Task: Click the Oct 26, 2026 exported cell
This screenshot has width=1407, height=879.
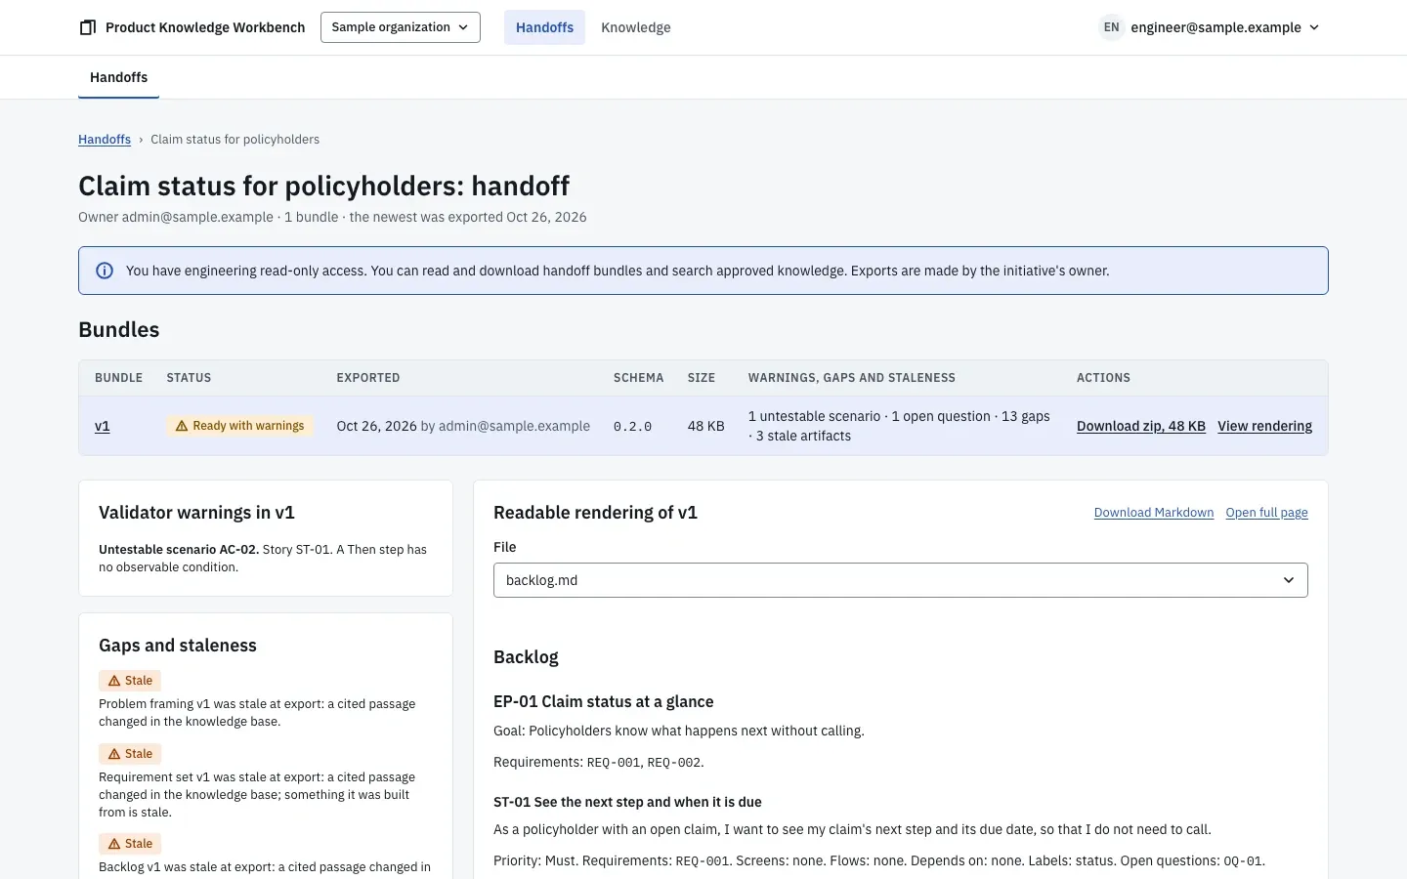Action: (x=463, y=426)
